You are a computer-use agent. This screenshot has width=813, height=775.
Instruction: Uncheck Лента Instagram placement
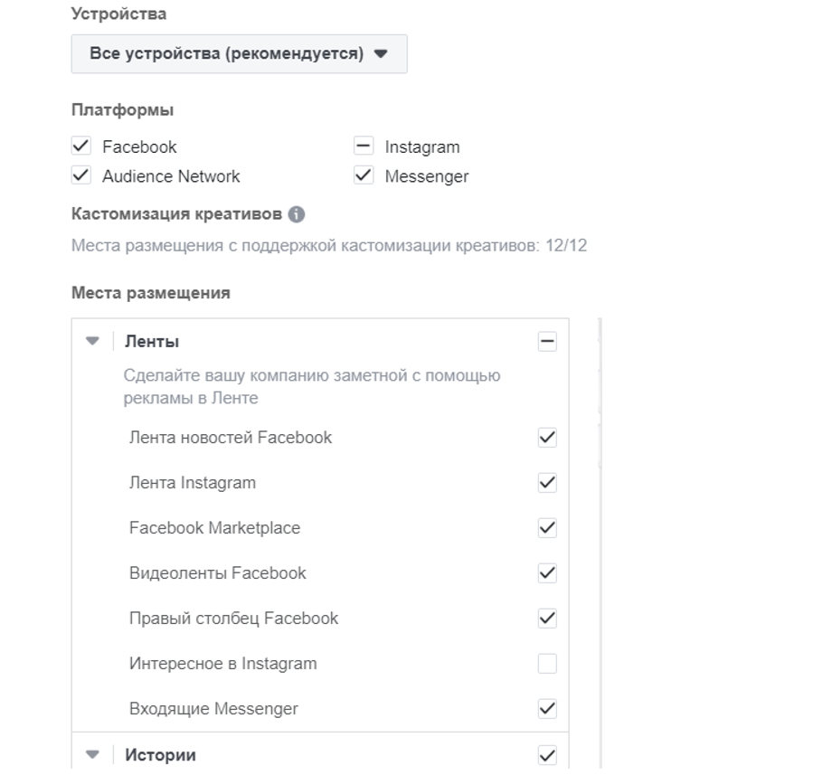pyautogui.click(x=547, y=483)
